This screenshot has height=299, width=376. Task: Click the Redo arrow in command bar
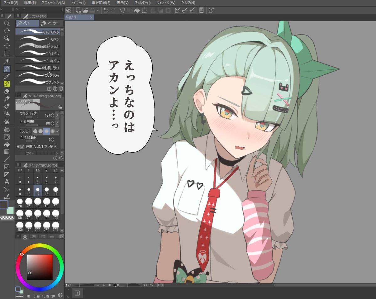point(113,10)
